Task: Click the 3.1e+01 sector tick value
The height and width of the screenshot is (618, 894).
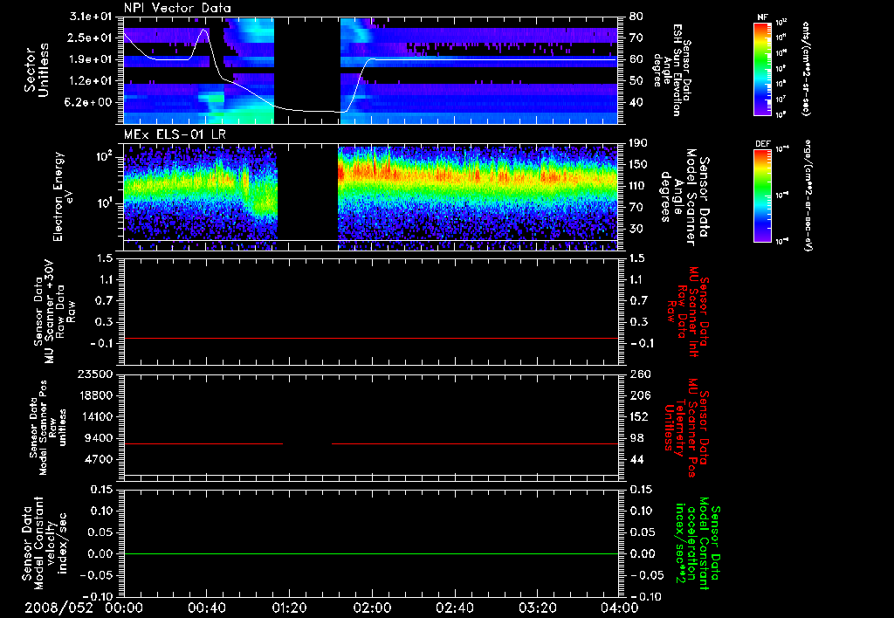Action: coord(90,17)
